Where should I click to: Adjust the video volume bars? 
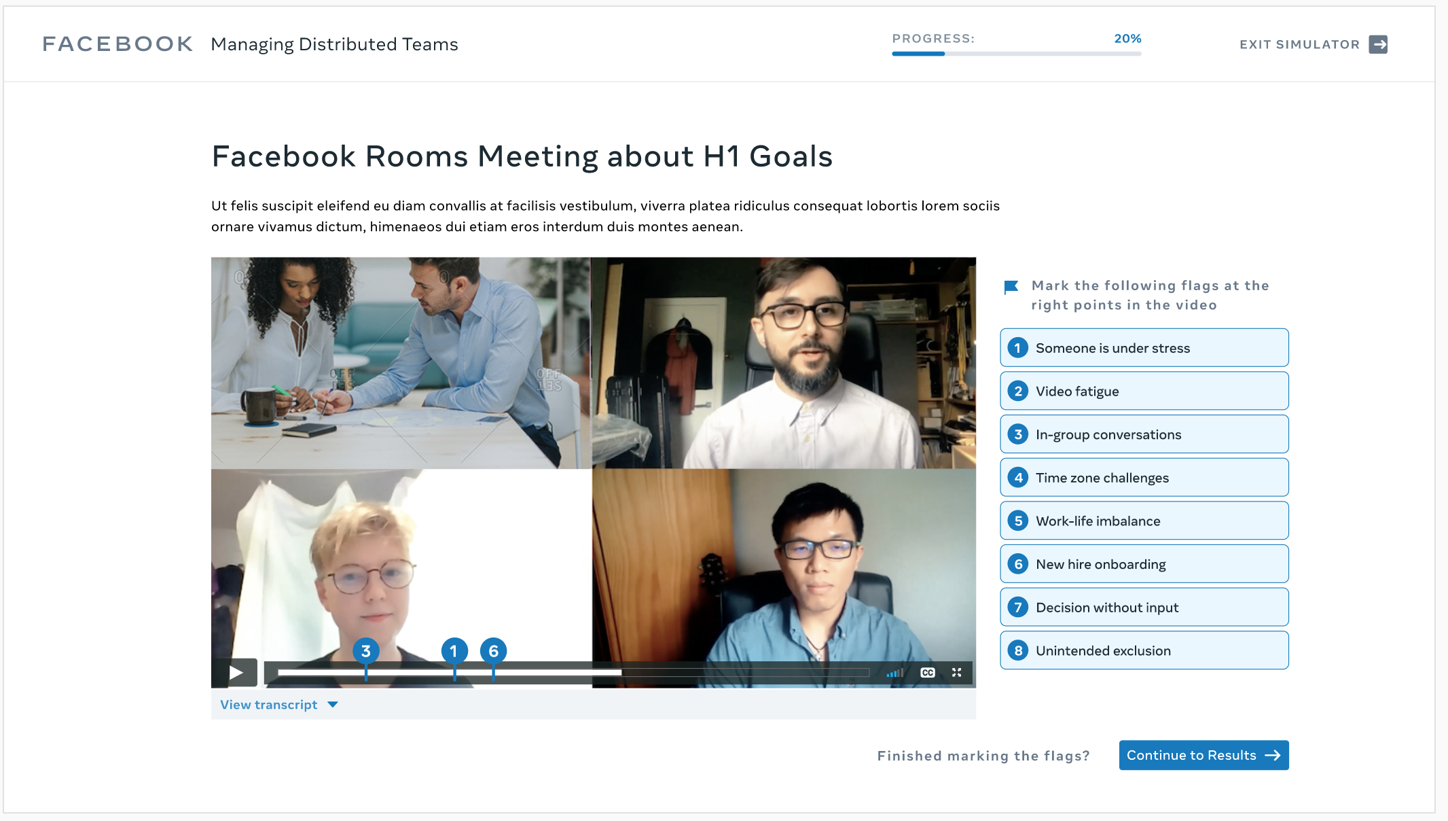pos(894,673)
